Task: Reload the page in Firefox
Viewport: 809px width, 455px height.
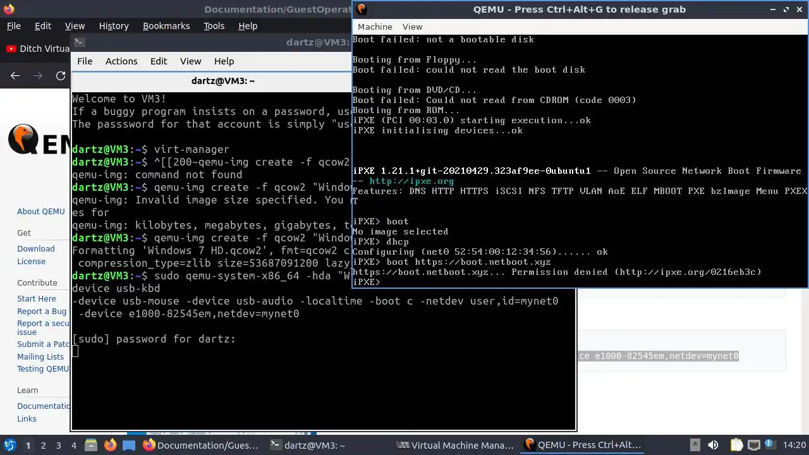Action: (x=61, y=76)
